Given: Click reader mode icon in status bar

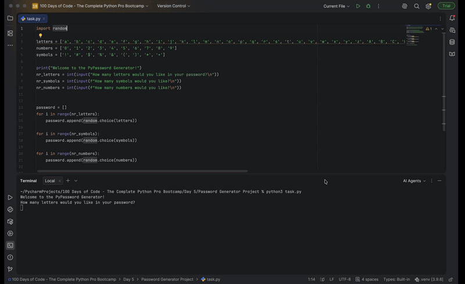Looking at the screenshot, I should [x=322, y=279].
